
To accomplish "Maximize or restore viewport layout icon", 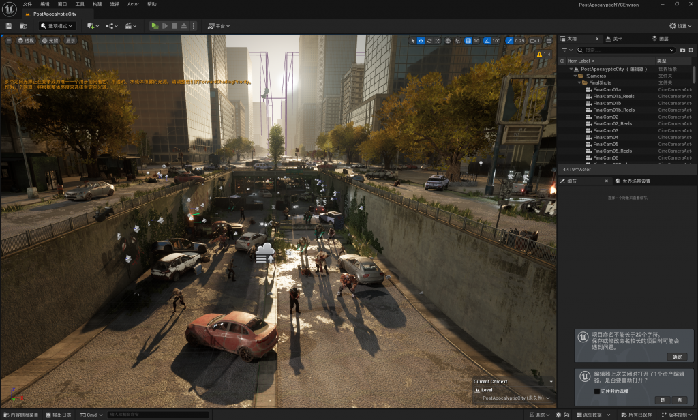I will (x=549, y=40).
